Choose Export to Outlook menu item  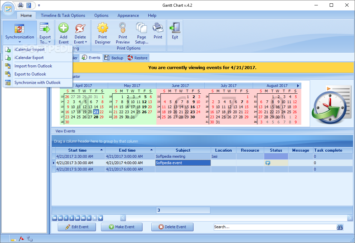coord(37,74)
